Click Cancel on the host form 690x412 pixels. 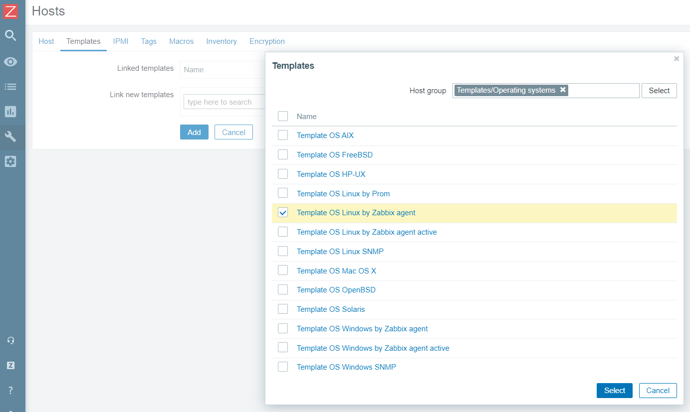(233, 132)
